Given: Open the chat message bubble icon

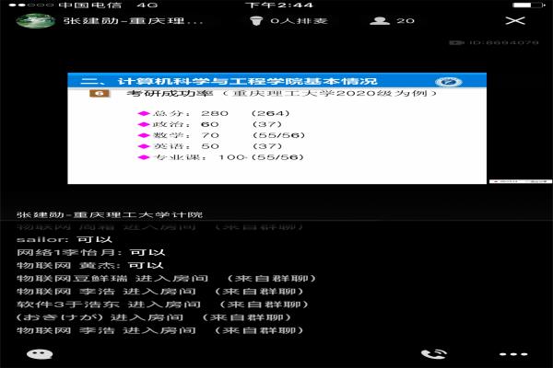Looking at the screenshot, I should coord(40,354).
